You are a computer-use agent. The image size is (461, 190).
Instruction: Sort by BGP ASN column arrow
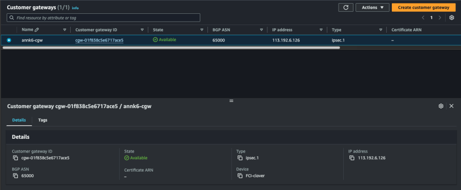[261, 30]
